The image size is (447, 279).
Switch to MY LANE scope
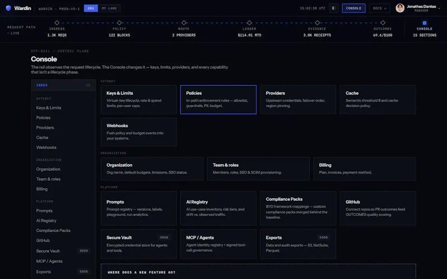109,8
